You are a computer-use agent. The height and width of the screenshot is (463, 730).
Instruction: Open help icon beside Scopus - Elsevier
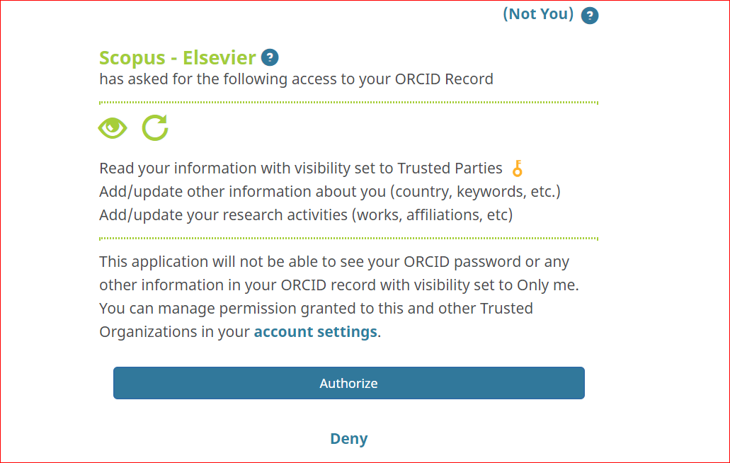click(x=270, y=58)
